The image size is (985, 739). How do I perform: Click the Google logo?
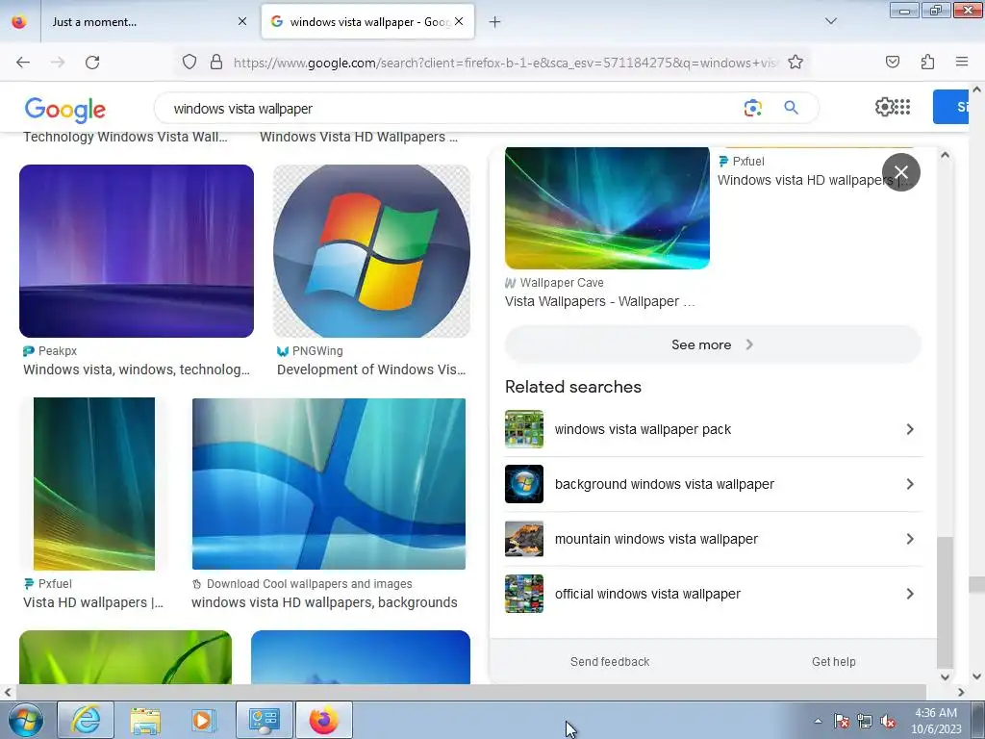(64, 110)
